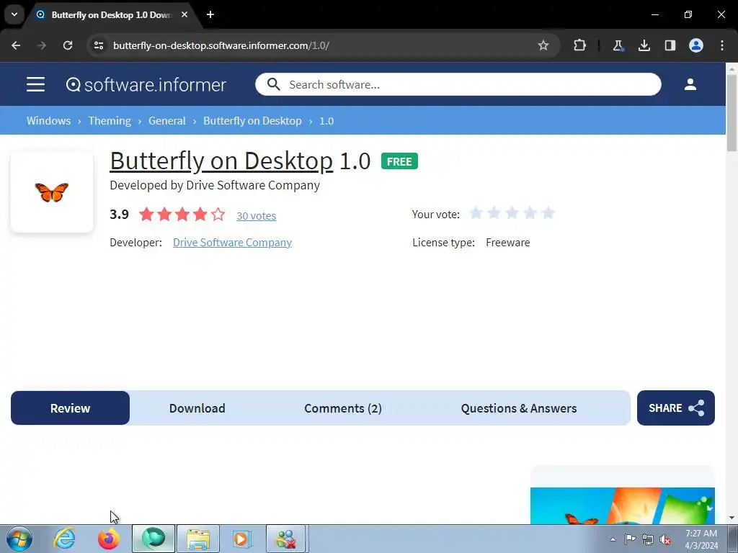Open the Comments (2) tab

coord(342,408)
